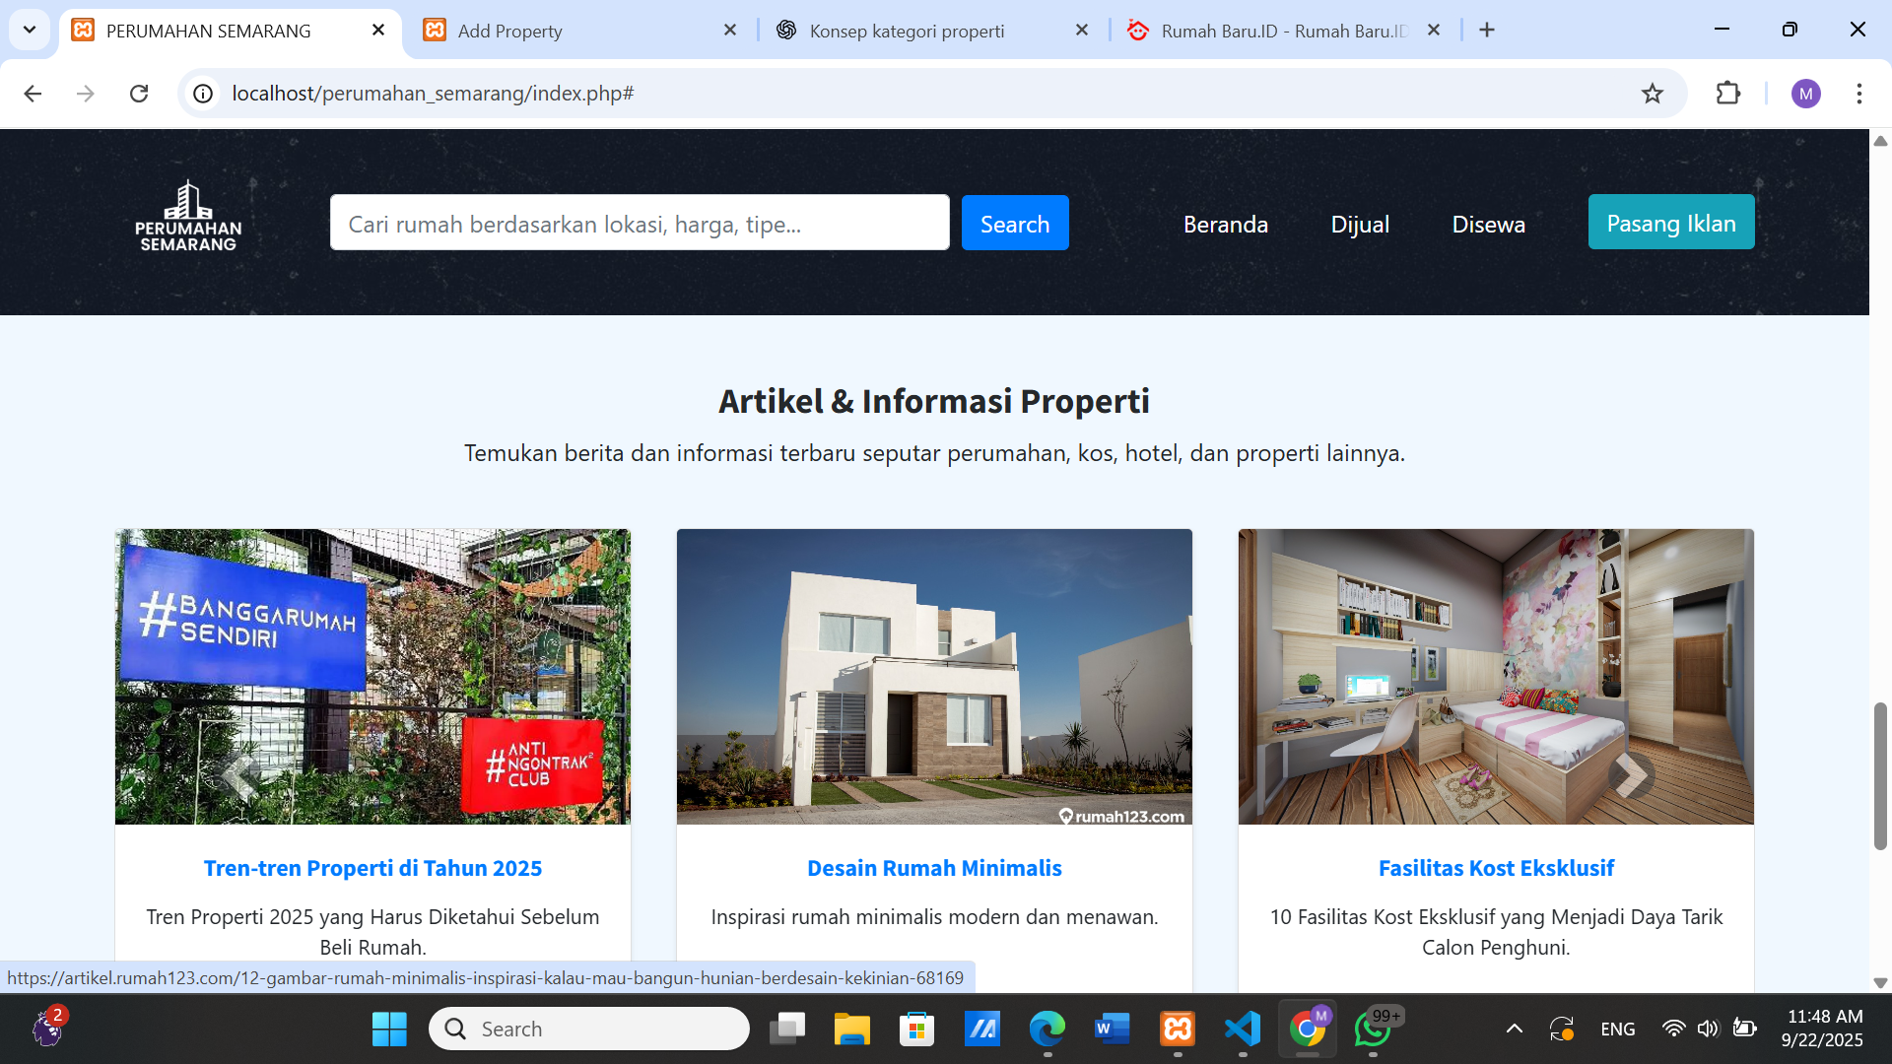
Task: View site information icon in address bar
Action: click(x=203, y=94)
